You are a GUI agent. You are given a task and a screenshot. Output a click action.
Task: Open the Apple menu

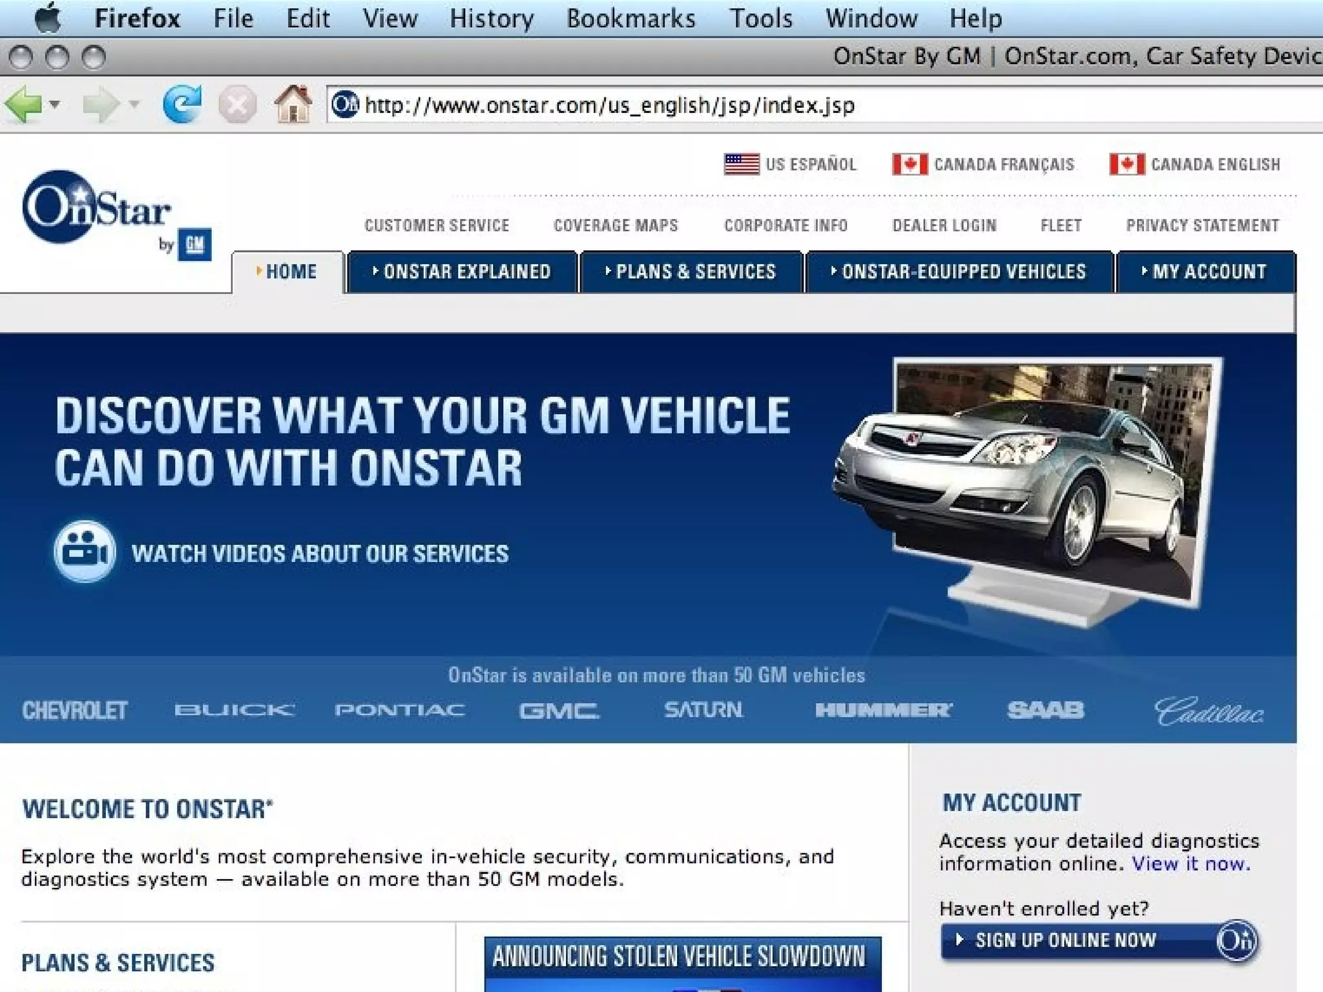click(x=47, y=17)
